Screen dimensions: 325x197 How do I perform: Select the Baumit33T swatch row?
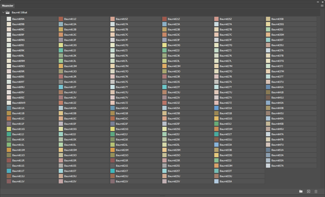(x=239, y=171)
